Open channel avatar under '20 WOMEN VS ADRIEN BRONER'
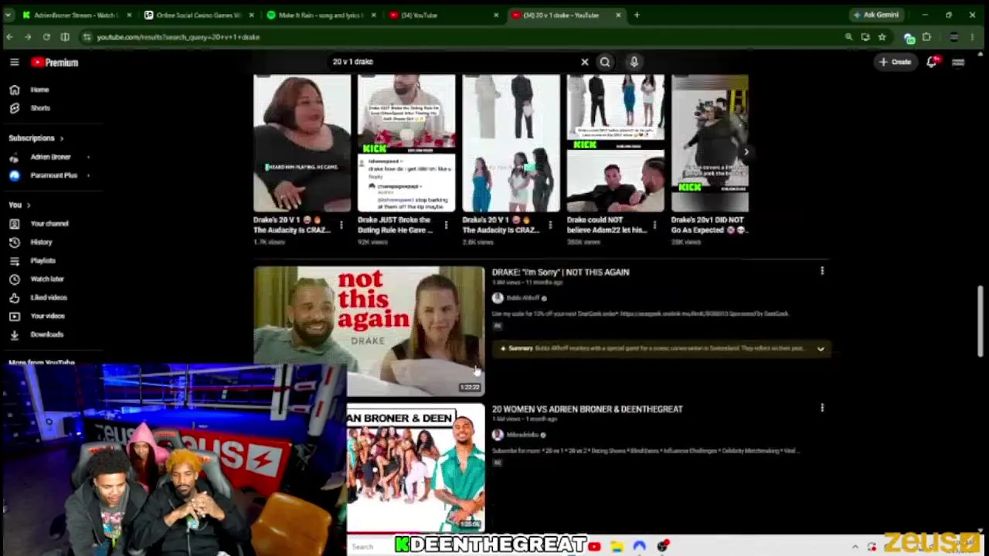This screenshot has height=556, width=989. (498, 435)
